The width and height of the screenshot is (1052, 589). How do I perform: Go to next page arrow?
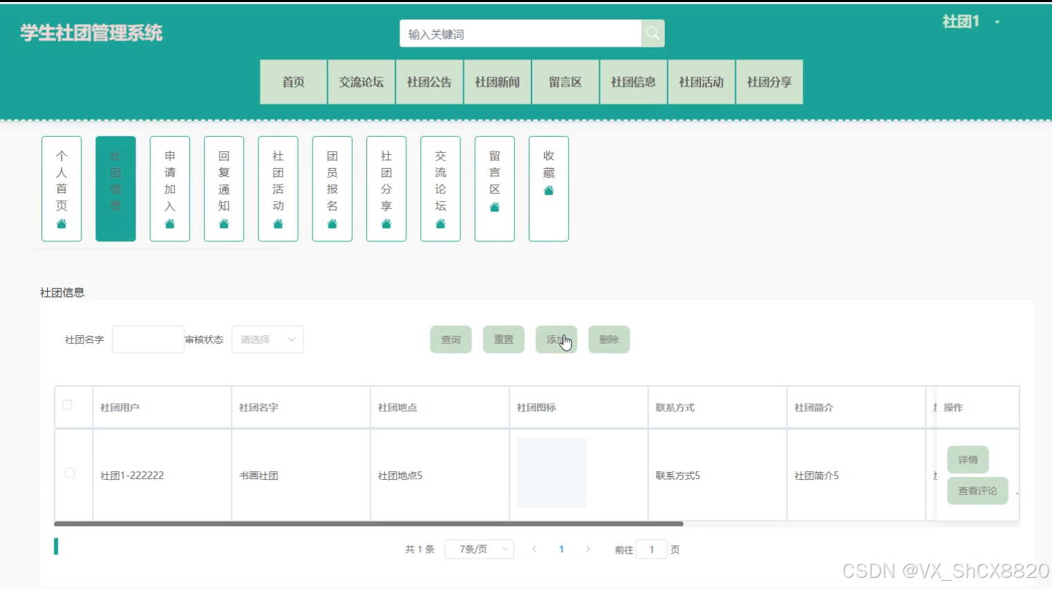588,549
